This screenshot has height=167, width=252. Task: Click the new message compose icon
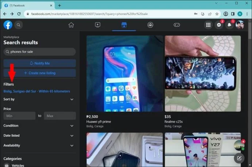point(239,158)
